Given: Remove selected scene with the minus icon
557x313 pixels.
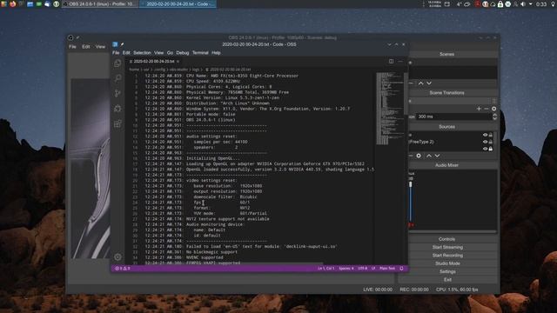Looking at the screenshot, I should (x=411, y=83).
